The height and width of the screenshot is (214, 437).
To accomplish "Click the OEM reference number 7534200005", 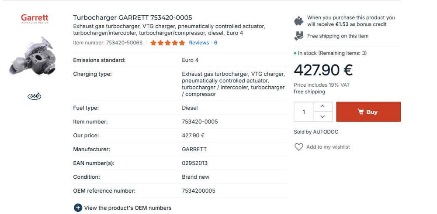I will click(198, 190).
